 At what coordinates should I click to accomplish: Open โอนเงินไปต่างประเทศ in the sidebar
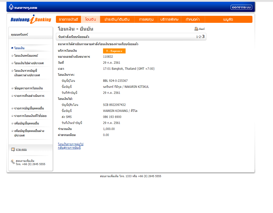tap(29, 63)
